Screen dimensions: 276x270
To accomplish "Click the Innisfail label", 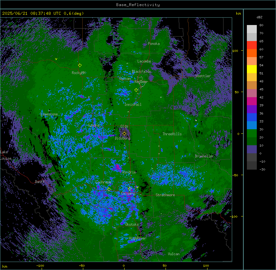I will pos(133,105).
